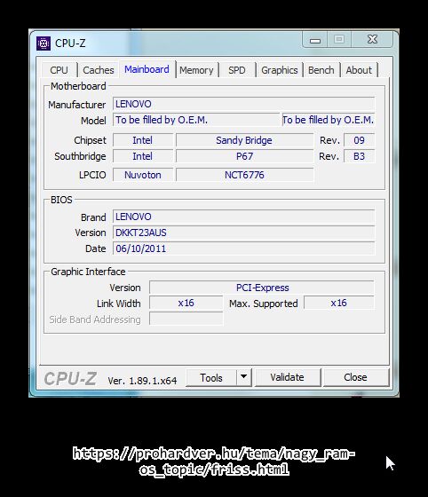This screenshot has width=428, height=497.
Task: Show the About tab
Action: pyautogui.click(x=359, y=70)
